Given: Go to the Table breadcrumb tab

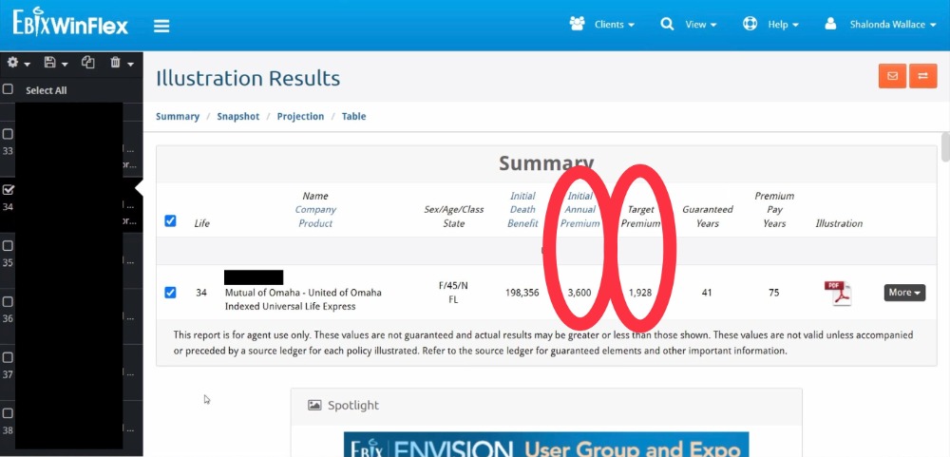Looking at the screenshot, I should (353, 116).
